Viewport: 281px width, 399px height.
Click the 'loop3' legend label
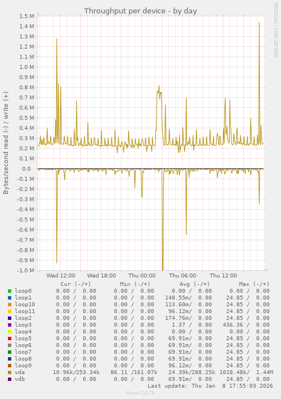pos(23,325)
